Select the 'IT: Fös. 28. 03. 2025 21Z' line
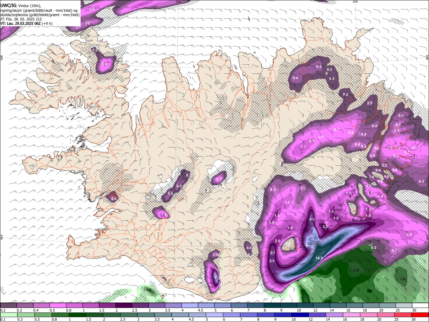 click(x=22, y=19)
